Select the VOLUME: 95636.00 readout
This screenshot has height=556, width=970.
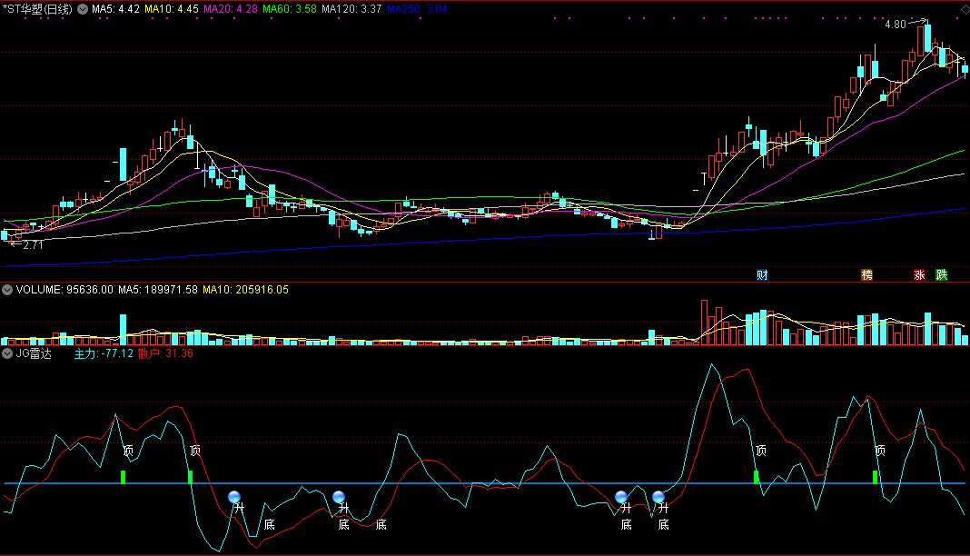[65, 290]
